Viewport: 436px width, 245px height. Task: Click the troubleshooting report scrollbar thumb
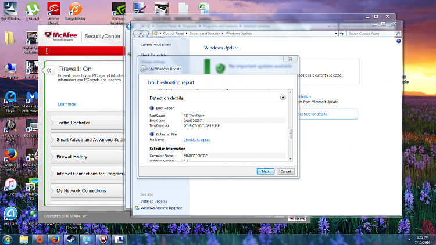(290, 134)
